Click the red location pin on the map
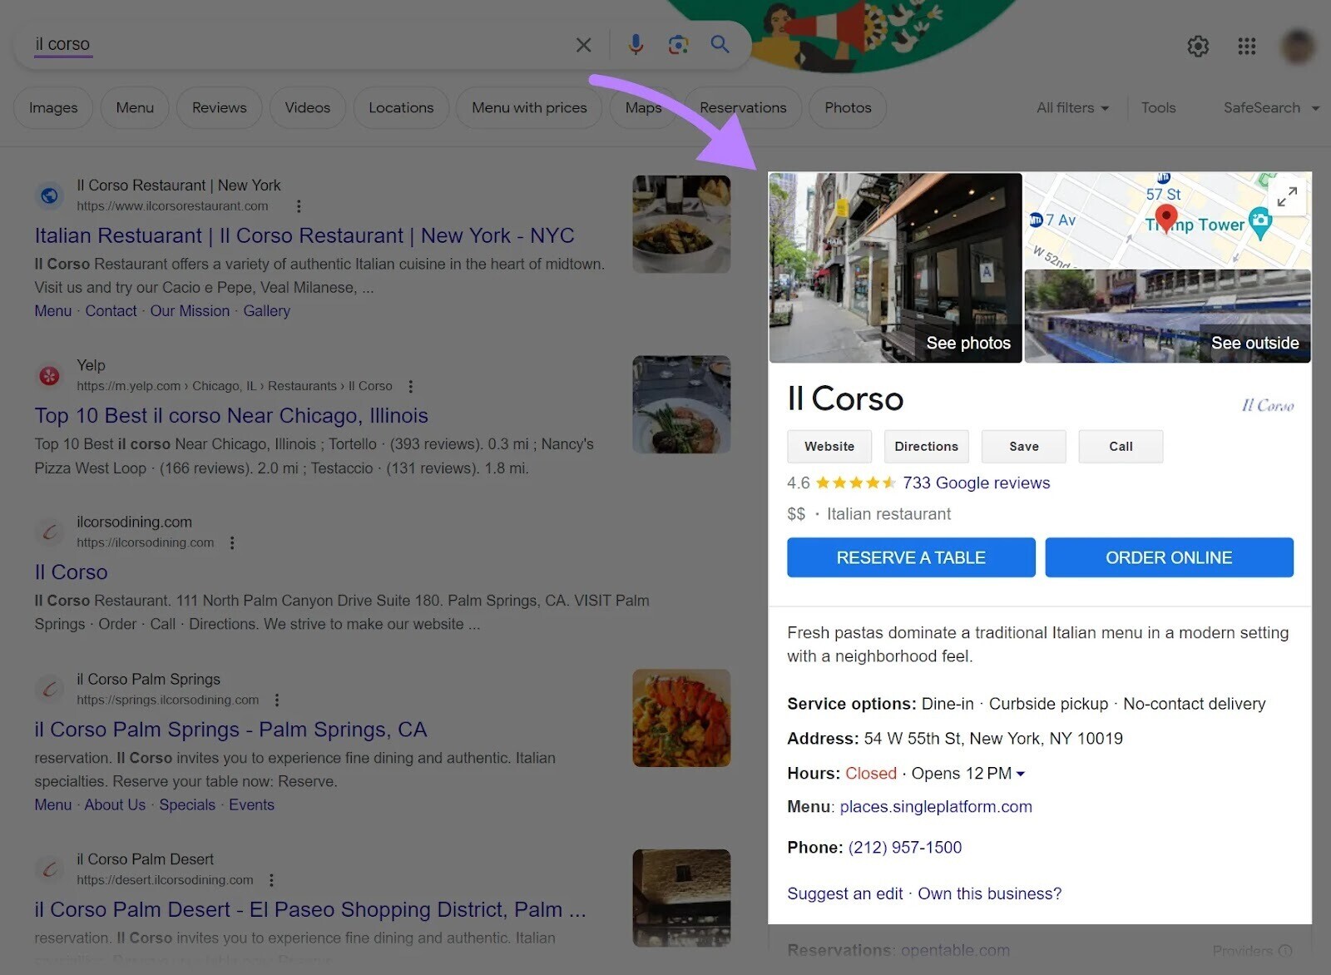The width and height of the screenshot is (1331, 975). tap(1166, 219)
